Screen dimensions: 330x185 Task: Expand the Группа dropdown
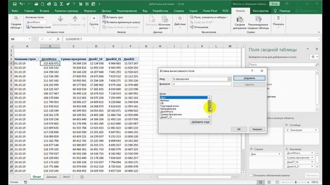click(x=94, y=27)
